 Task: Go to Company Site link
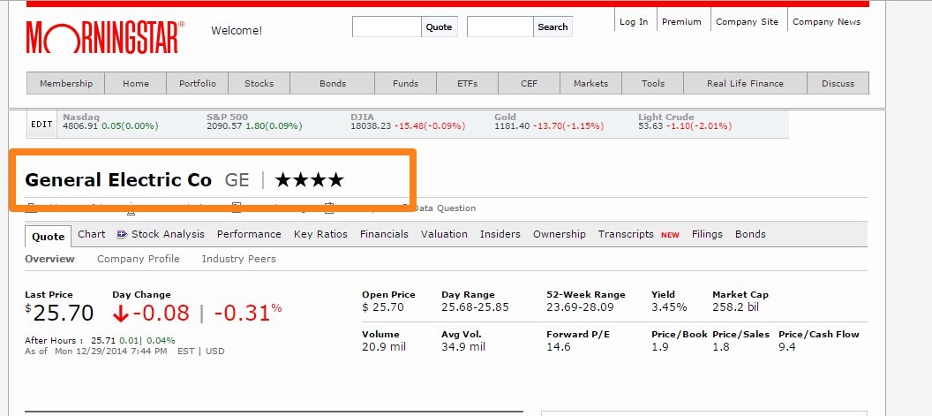click(x=748, y=21)
